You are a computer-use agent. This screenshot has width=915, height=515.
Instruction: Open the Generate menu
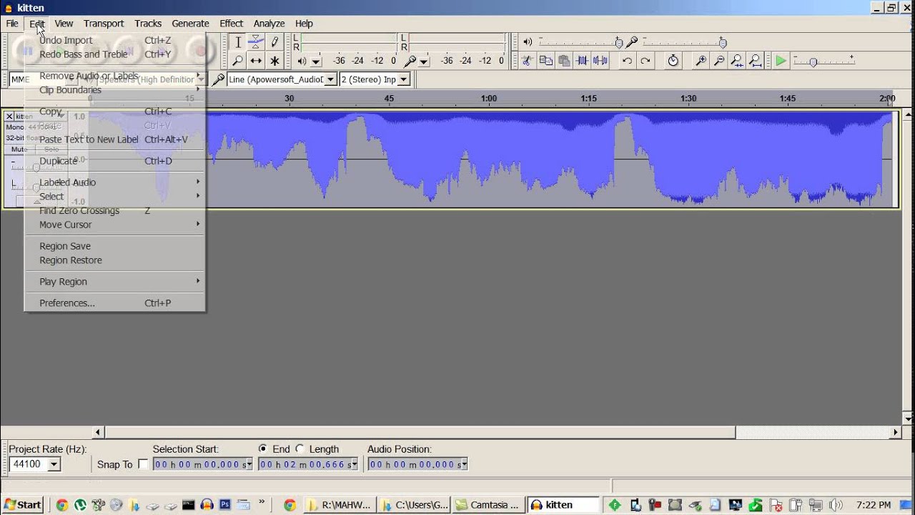point(190,24)
